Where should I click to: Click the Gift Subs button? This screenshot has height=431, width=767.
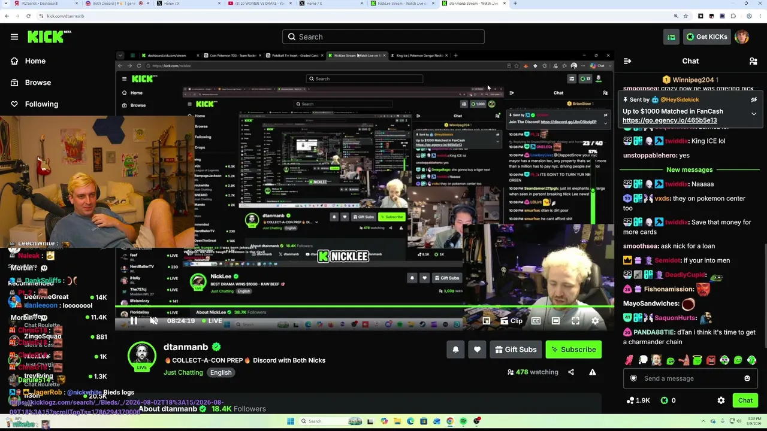(x=515, y=350)
